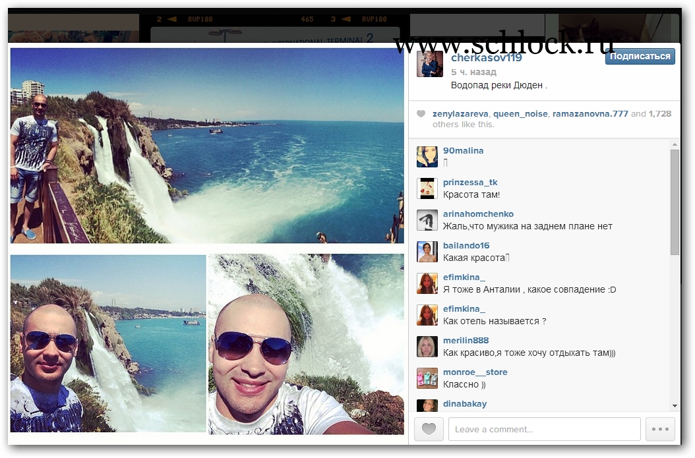Click merilin888's avatar picture
The image size is (695, 458).
tap(427, 347)
